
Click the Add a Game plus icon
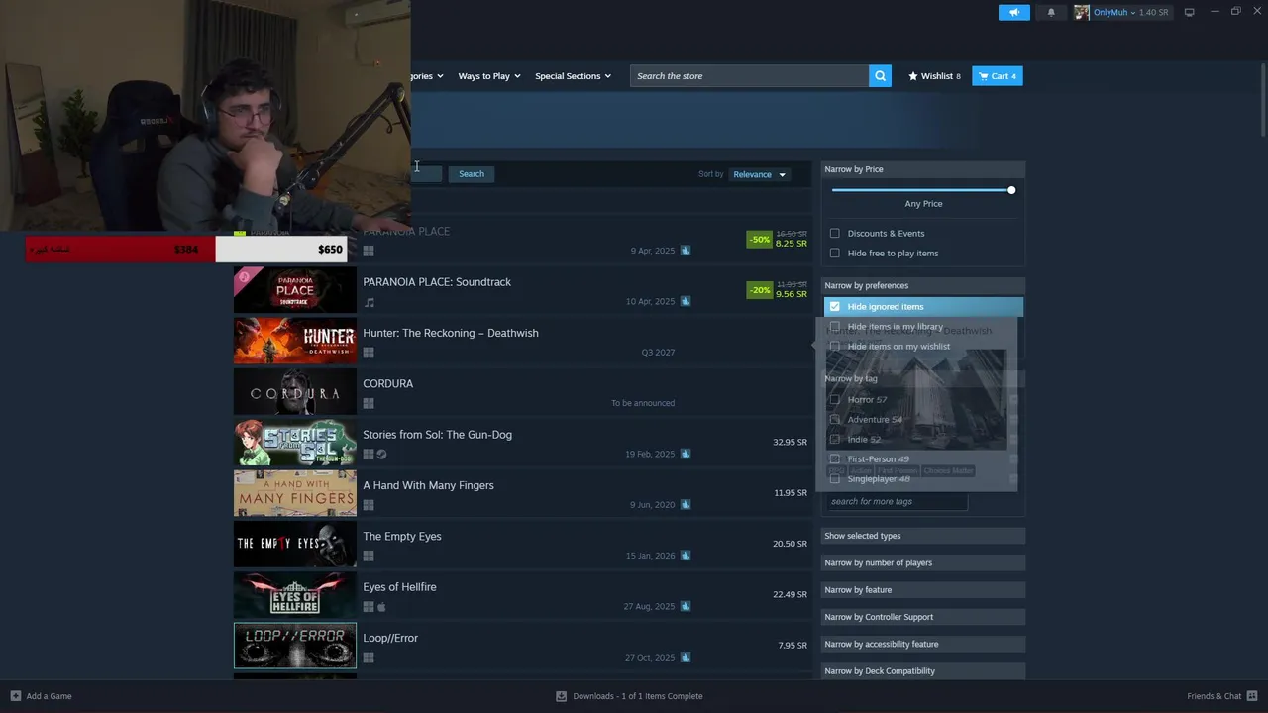pyautogui.click(x=15, y=696)
